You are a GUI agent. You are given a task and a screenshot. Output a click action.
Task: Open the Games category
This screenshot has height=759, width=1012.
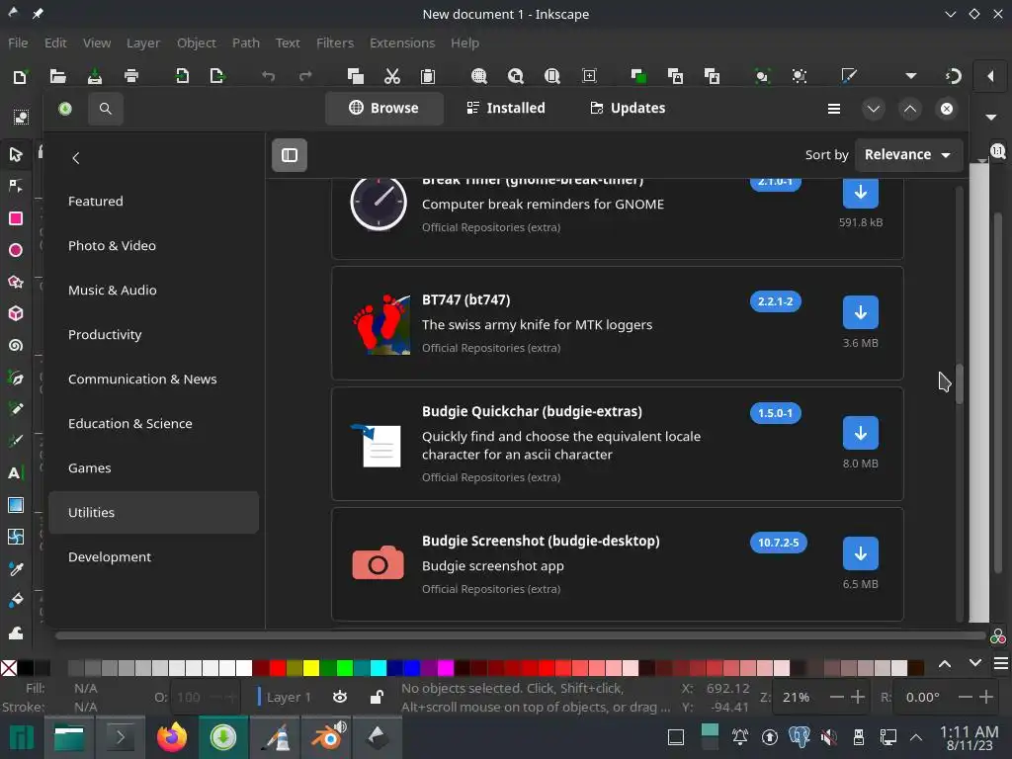click(153, 468)
